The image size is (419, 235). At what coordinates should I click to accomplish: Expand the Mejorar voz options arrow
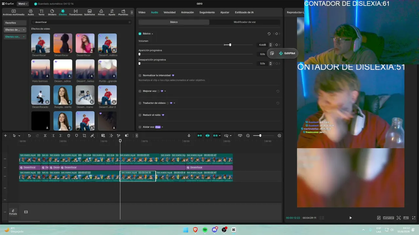[x=165, y=91]
